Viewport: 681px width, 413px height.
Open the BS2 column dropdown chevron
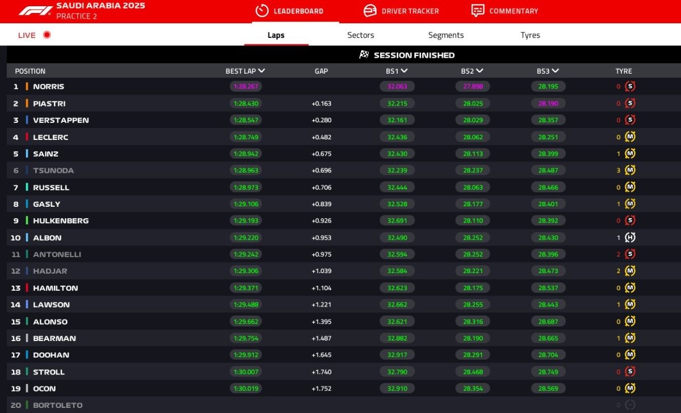[480, 71]
